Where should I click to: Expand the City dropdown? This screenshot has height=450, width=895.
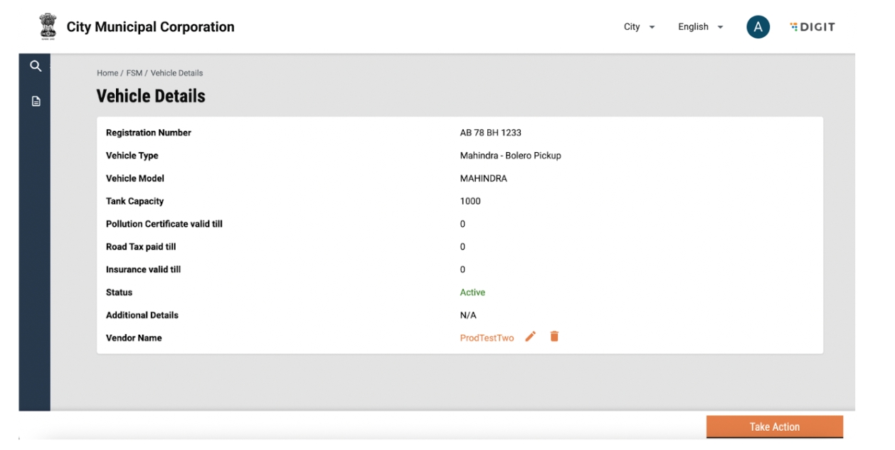tap(639, 27)
